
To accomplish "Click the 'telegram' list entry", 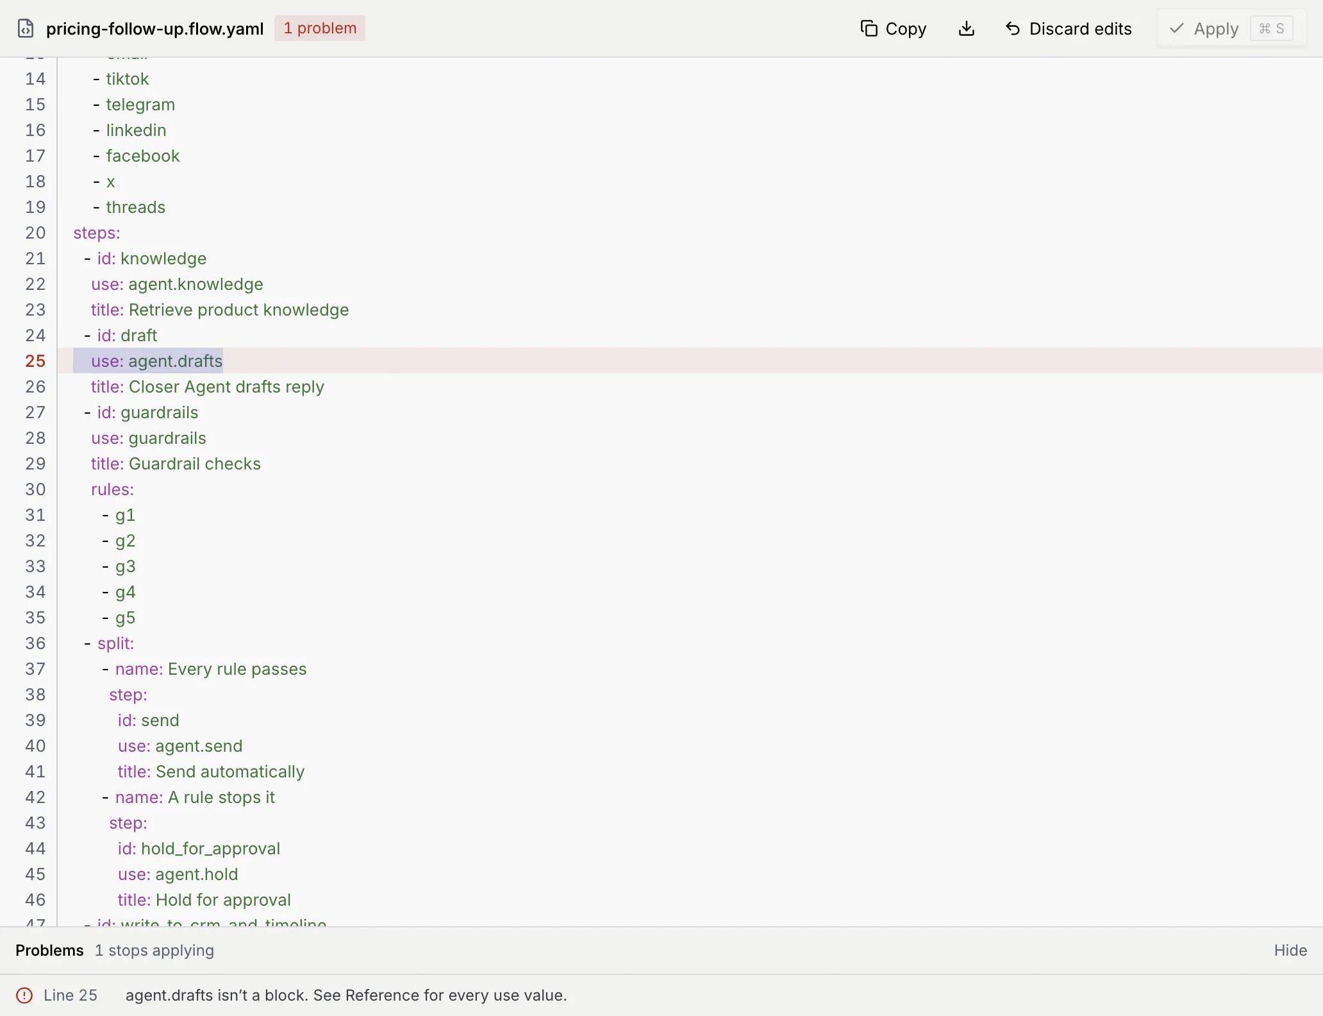I will click(140, 105).
